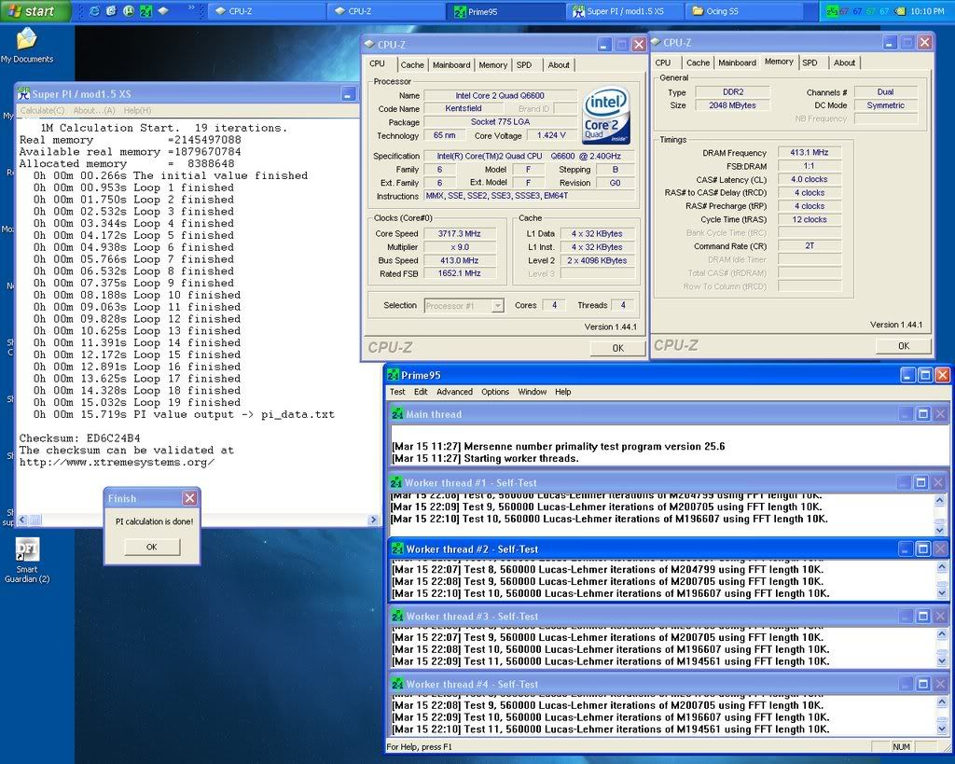
Task: Click the Intel Core 2 Quad logo
Action: click(606, 117)
